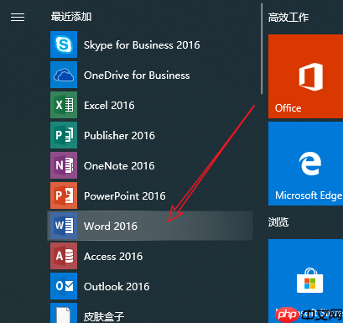Click the Outlook 2016 icon
Screen dimensions: 343x323
(x=64, y=286)
